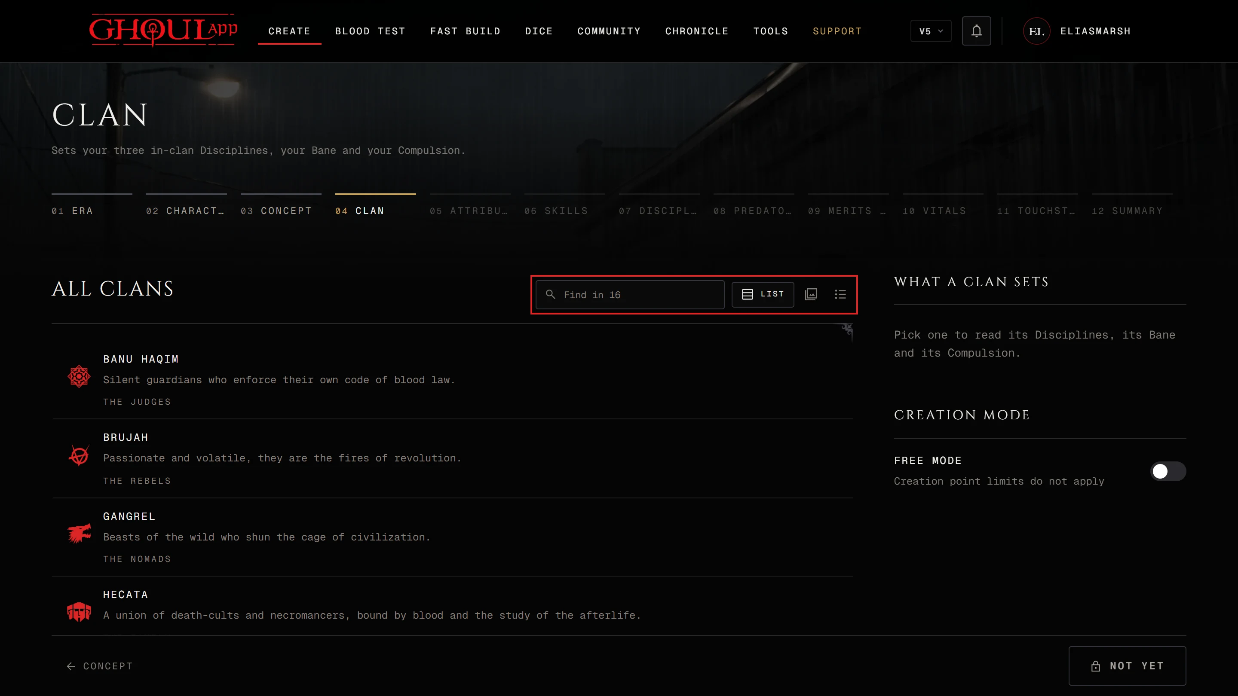The image size is (1238, 696).
Task: Select the Brujah clan name
Action: [126, 438]
